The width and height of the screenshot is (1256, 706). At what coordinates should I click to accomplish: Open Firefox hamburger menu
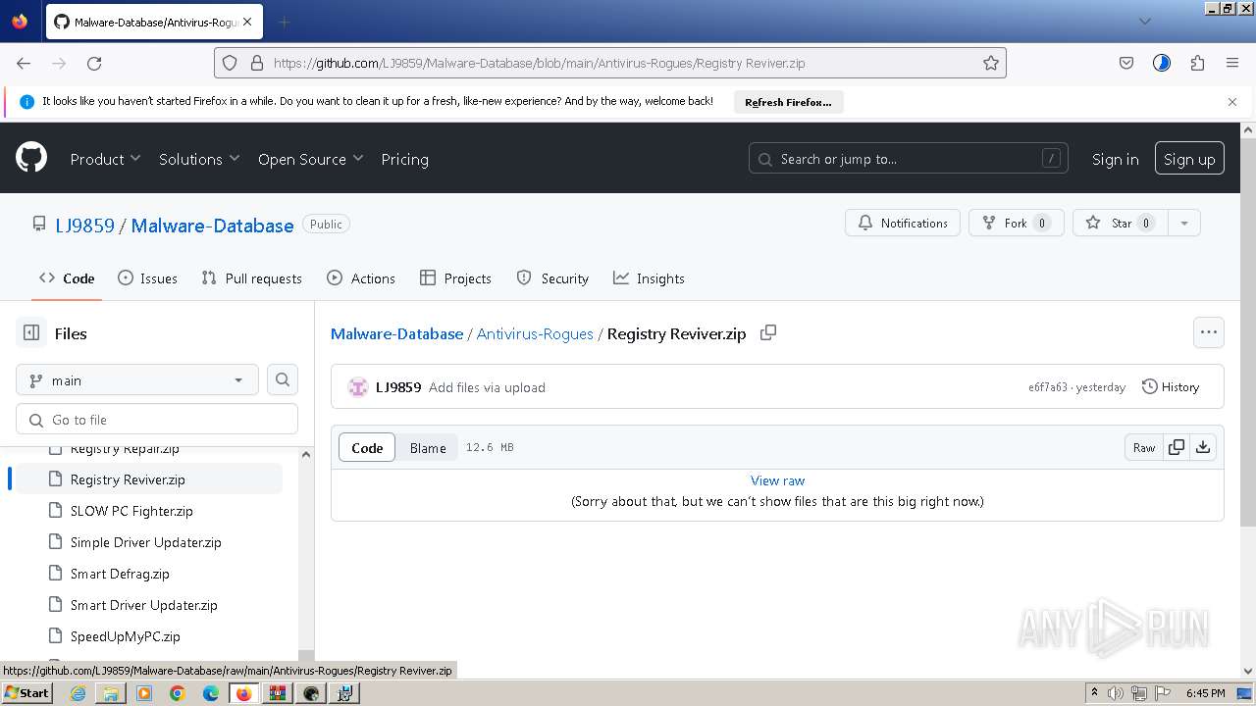1232,63
